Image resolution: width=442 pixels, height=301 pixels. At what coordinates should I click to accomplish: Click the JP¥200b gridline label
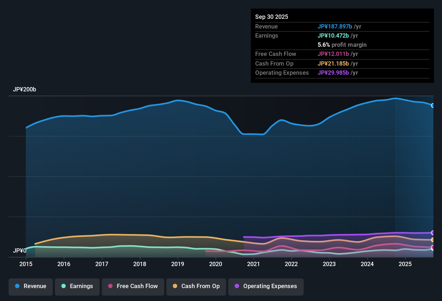[x=25, y=89]
